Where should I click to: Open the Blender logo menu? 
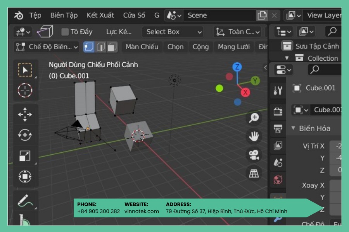(x=19, y=15)
